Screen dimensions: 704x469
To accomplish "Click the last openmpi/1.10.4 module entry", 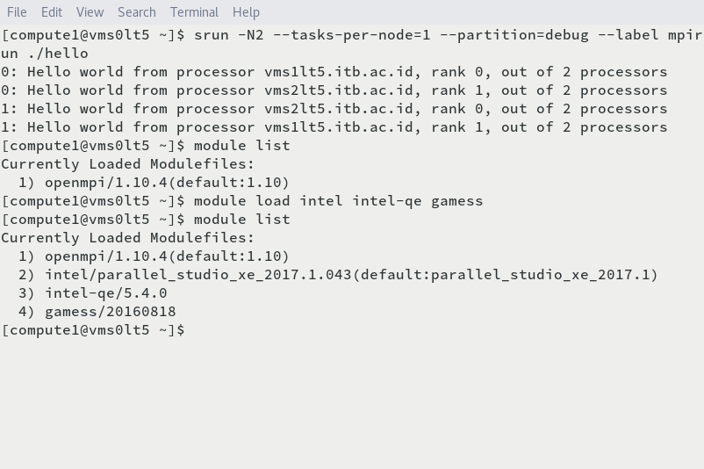I will (x=167, y=256).
